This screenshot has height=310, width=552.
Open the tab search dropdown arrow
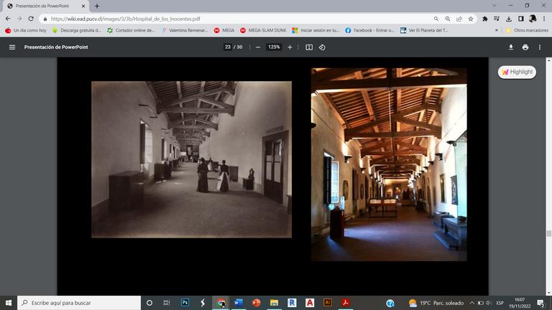tap(494, 6)
